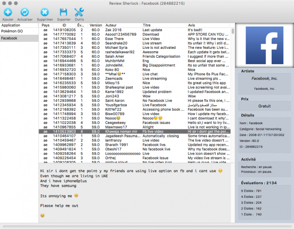Click the review list vertical scrollbar
Screen dimensions: 294x229
pyautogui.click(x=233, y=31)
